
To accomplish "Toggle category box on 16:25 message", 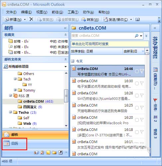I will 137,108.
